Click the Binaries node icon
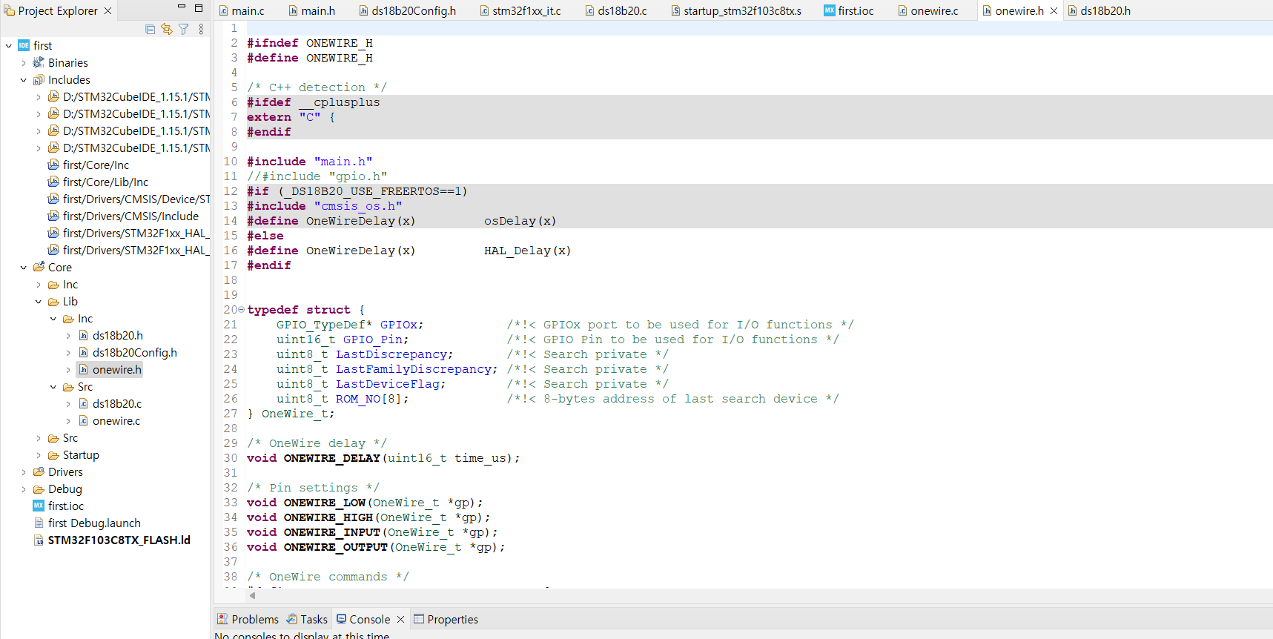Screen dimensions: 1273x639 coord(39,63)
